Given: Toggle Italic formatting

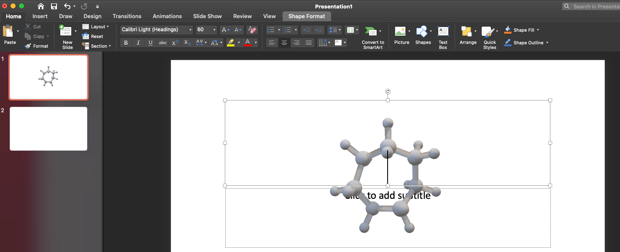Looking at the screenshot, I should (x=138, y=43).
